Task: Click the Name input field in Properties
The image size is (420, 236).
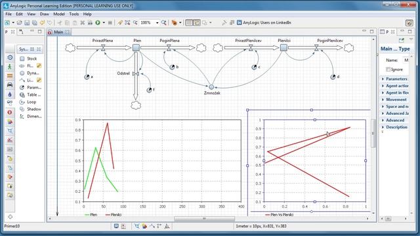Action: click(406, 60)
